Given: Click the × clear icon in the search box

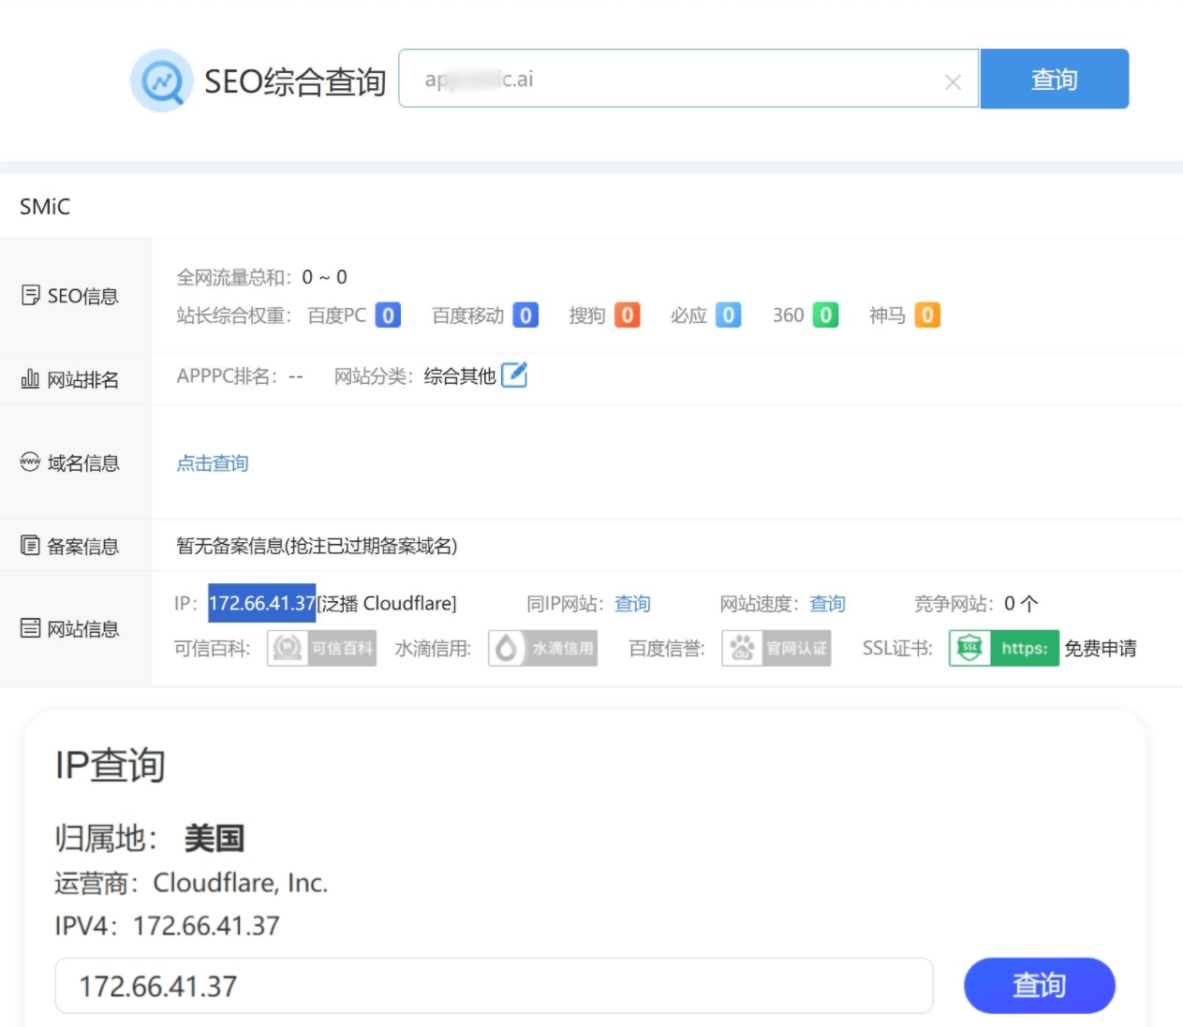Looking at the screenshot, I should (953, 80).
